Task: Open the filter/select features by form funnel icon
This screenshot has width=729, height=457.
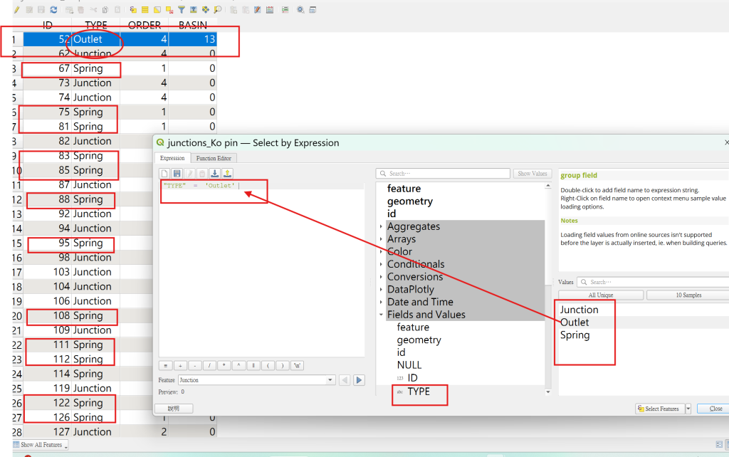Action: point(182,10)
